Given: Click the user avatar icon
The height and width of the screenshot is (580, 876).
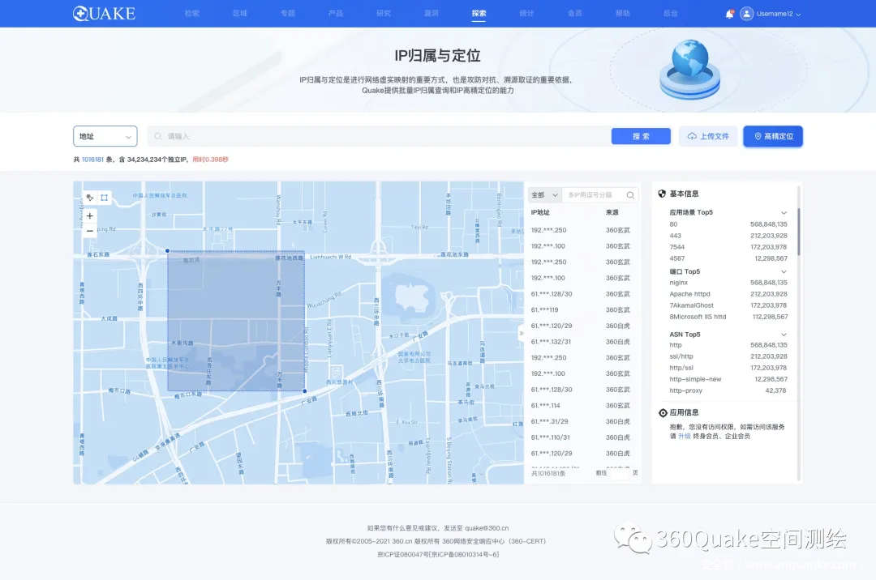Looking at the screenshot, I should tap(746, 14).
